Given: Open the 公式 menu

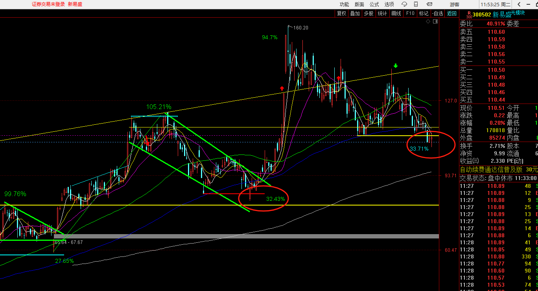Looking at the screenshot, I should (x=374, y=4).
